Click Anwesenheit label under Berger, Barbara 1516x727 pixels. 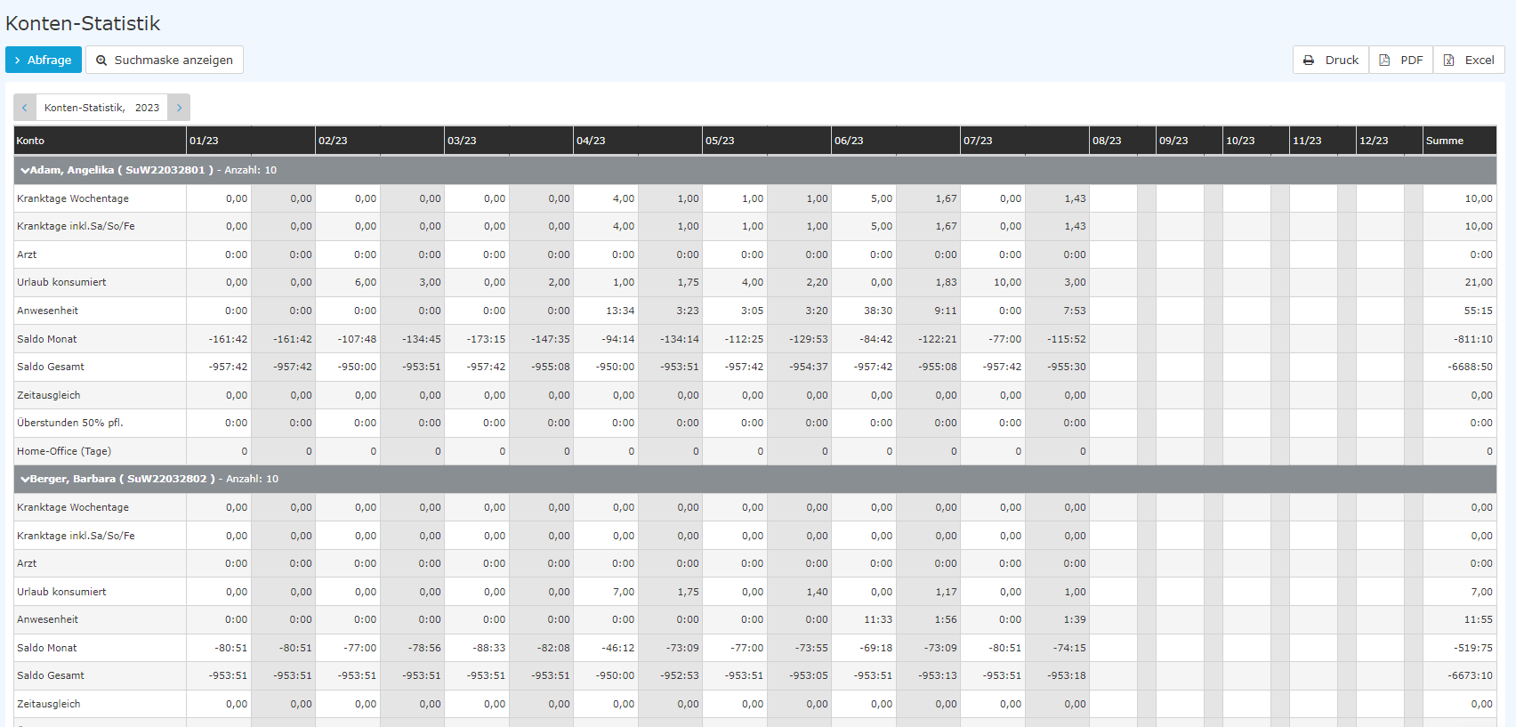tap(47, 619)
